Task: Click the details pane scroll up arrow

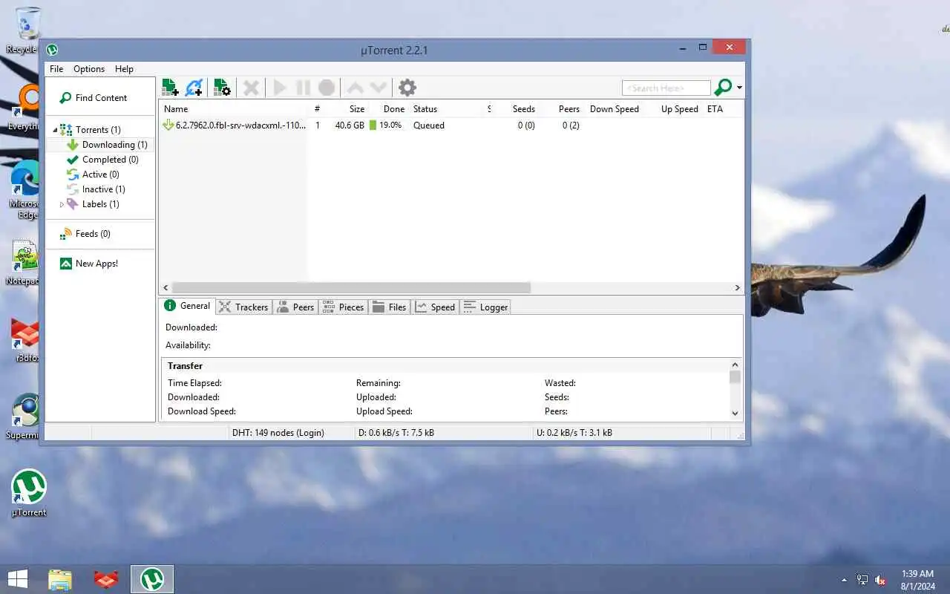Action: tap(736, 365)
